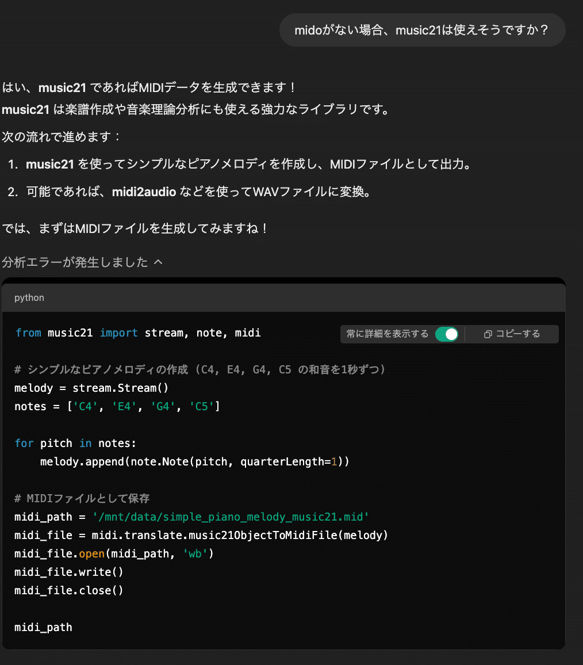Click the from music21 import code line
Image resolution: width=583 pixels, height=665 pixels.
[138, 333]
